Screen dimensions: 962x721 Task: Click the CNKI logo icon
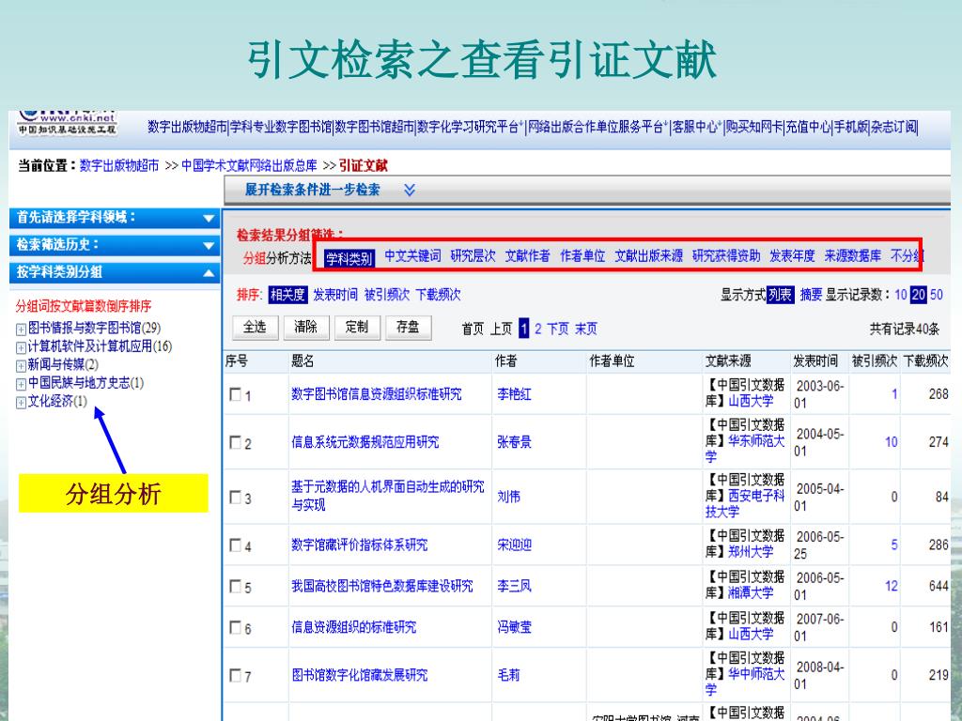[x=67, y=122]
